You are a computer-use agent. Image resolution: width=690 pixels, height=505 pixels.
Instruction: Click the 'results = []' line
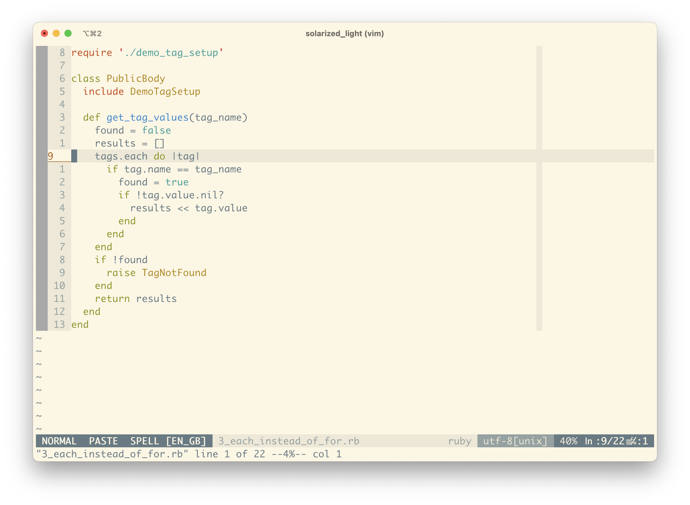pos(130,143)
